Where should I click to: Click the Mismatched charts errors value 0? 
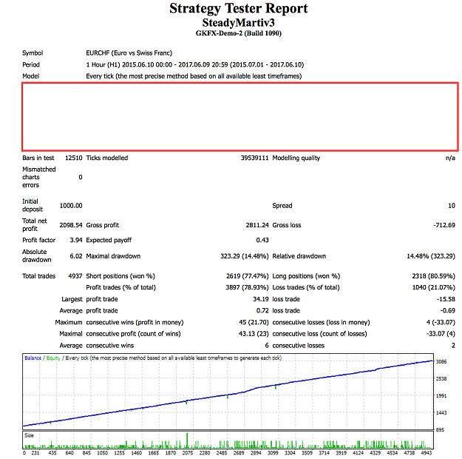[x=81, y=177]
